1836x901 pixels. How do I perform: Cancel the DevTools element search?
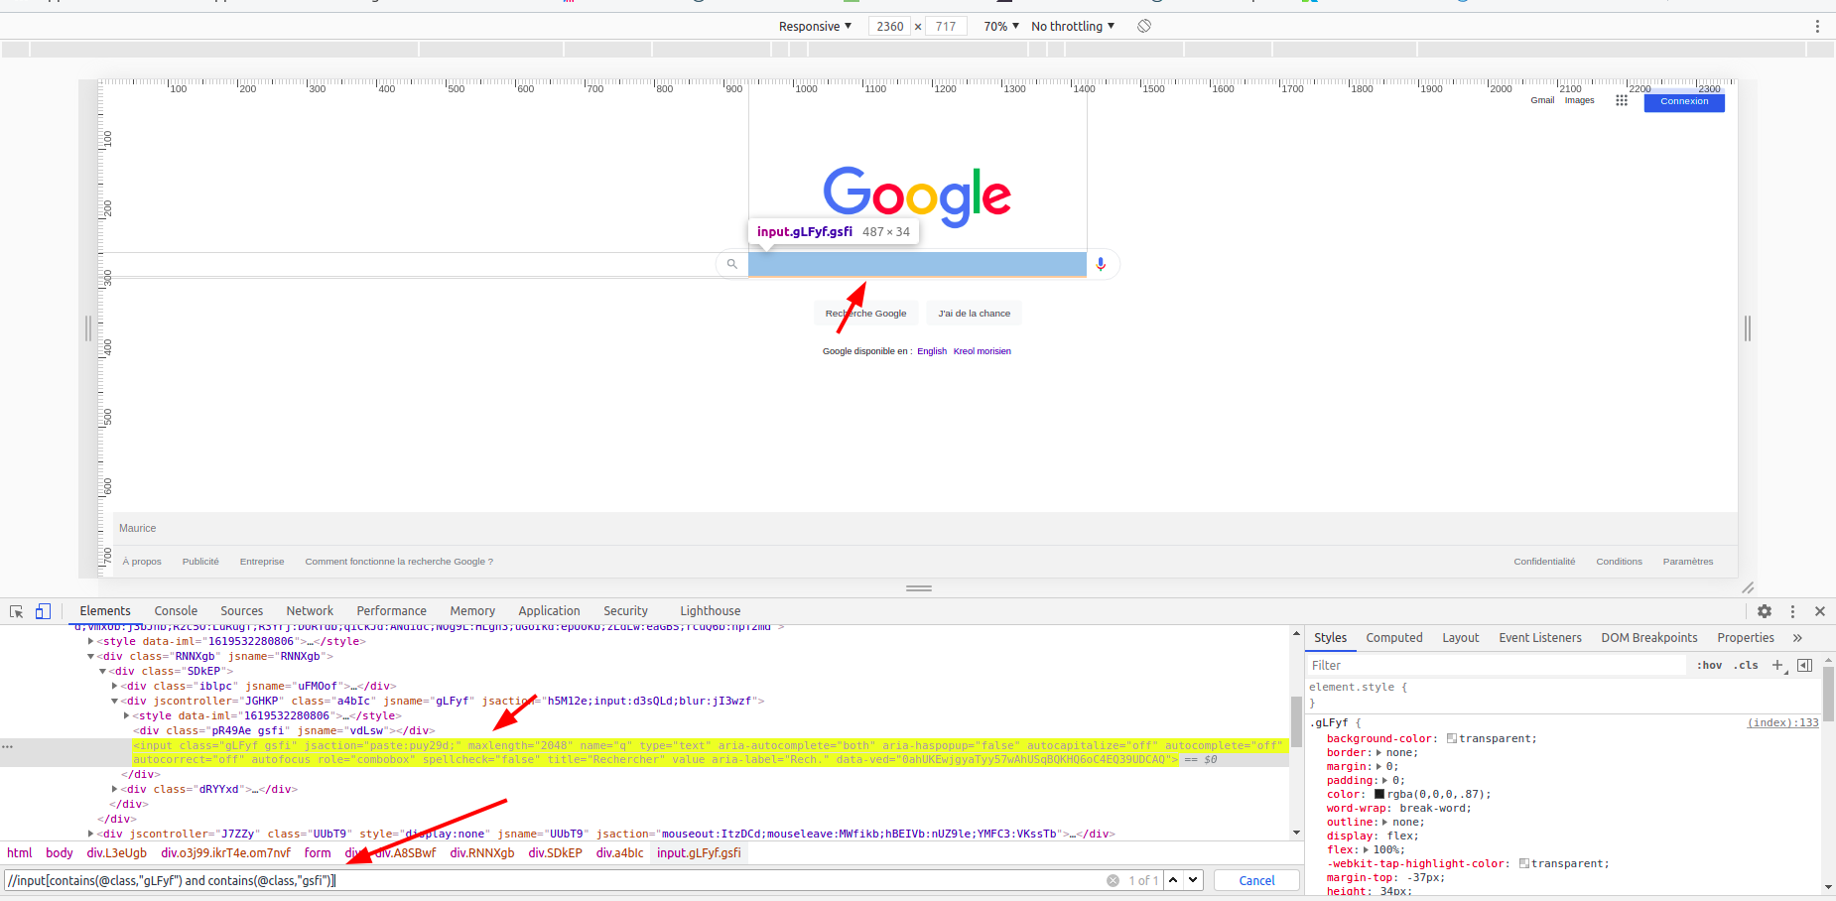(x=1256, y=880)
